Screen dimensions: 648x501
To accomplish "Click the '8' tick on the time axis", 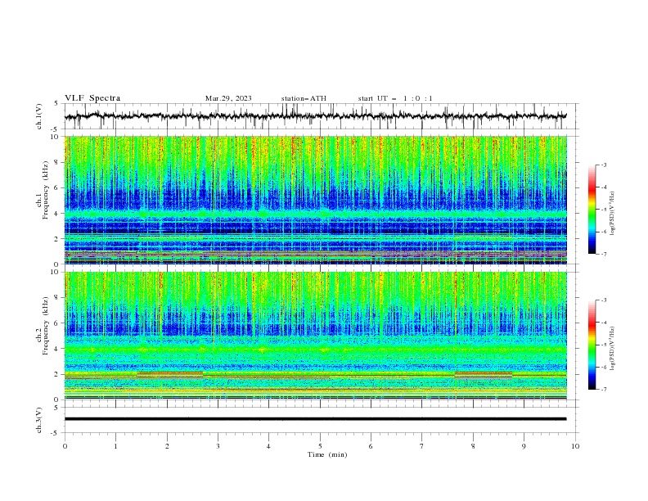I will (473, 446).
